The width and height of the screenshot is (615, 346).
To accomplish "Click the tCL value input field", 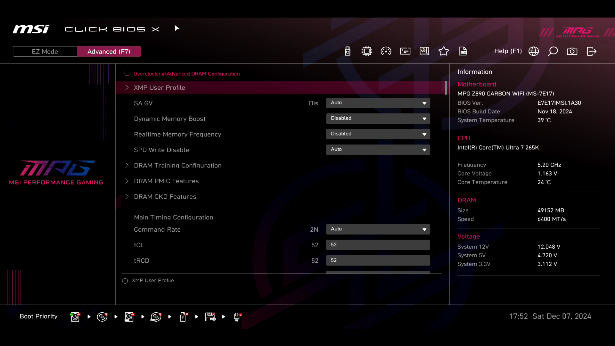I will (378, 245).
